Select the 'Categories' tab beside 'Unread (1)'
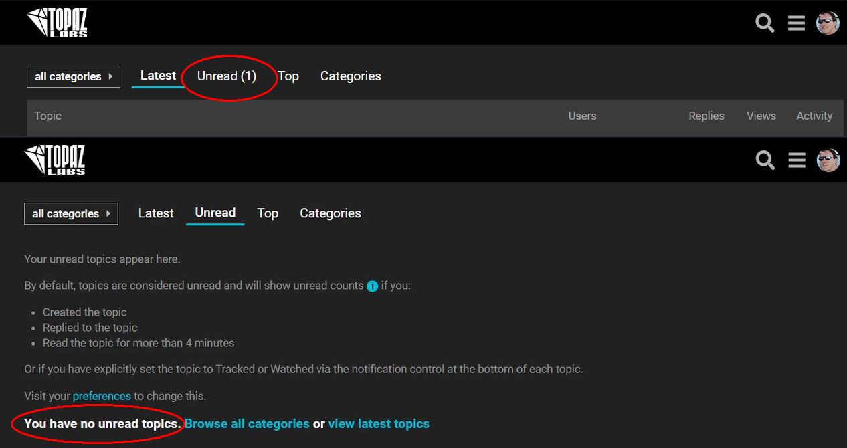Image resolution: width=847 pixels, height=448 pixels. (351, 76)
